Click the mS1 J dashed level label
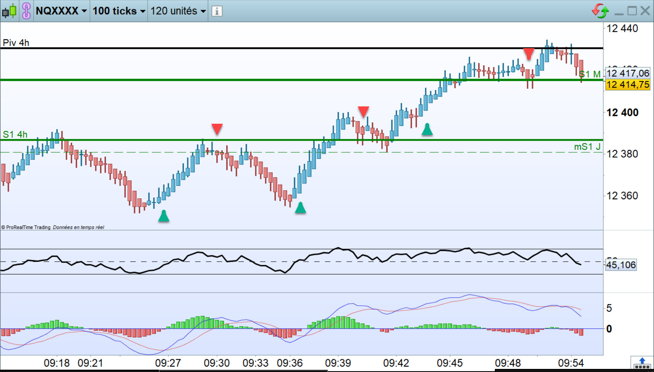The height and width of the screenshot is (372, 654). 587,146
